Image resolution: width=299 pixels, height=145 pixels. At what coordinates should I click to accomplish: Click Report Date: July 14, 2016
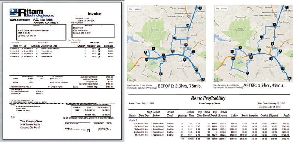[x=142, y=103]
